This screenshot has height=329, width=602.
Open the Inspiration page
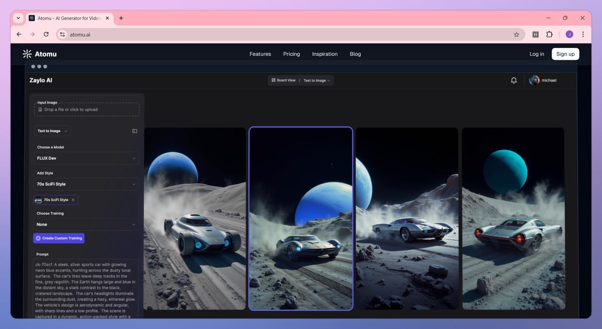coord(325,54)
